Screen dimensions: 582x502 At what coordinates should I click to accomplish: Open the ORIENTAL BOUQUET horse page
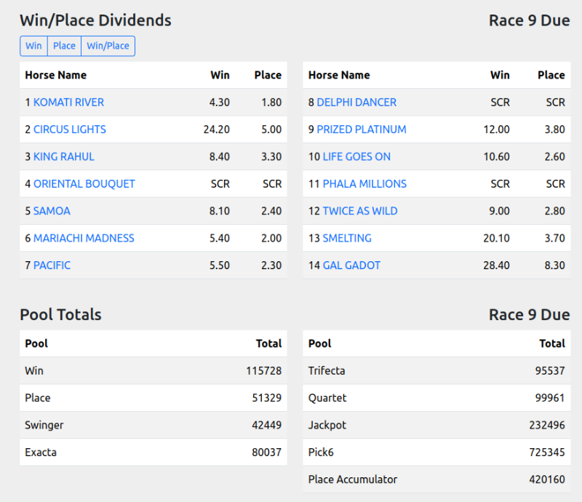pos(84,184)
